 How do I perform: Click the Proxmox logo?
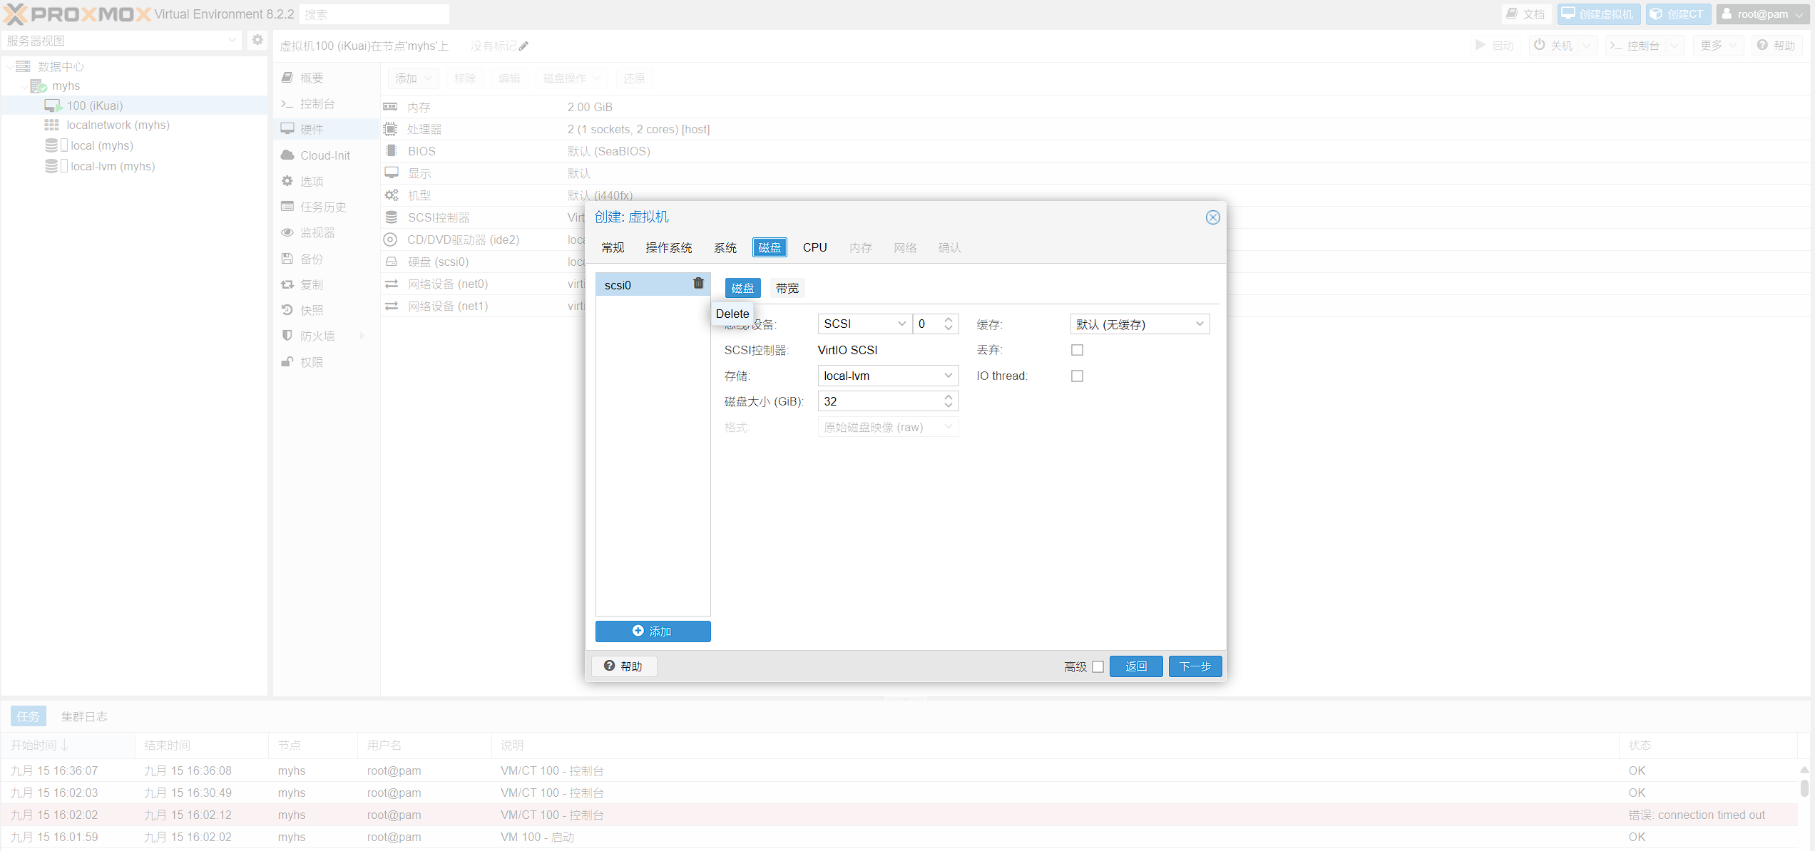click(x=78, y=14)
